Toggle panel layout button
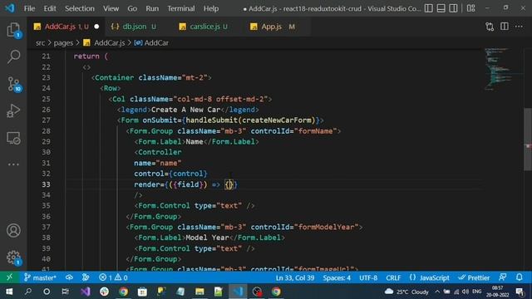 [441, 8]
